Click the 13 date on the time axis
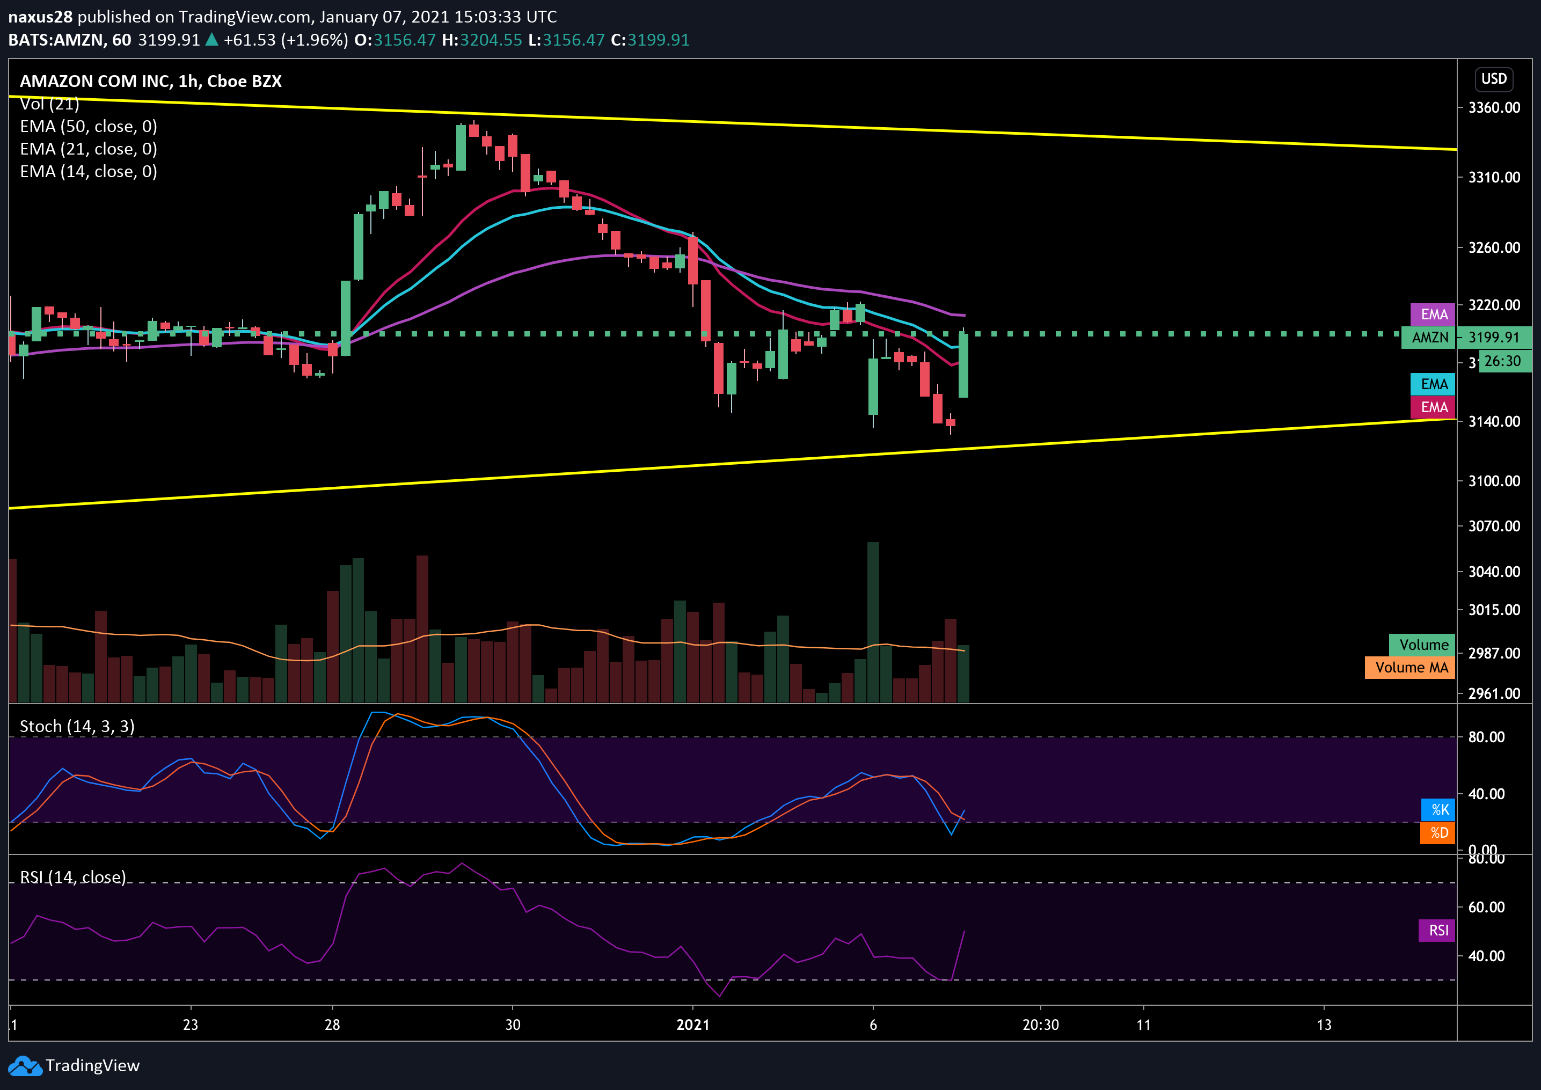Screen dimensions: 1541x1090 [x=1324, y=1025]
